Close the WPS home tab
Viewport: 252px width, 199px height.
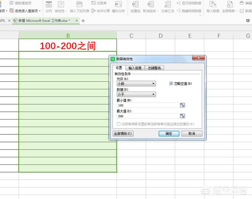(9, 20)
